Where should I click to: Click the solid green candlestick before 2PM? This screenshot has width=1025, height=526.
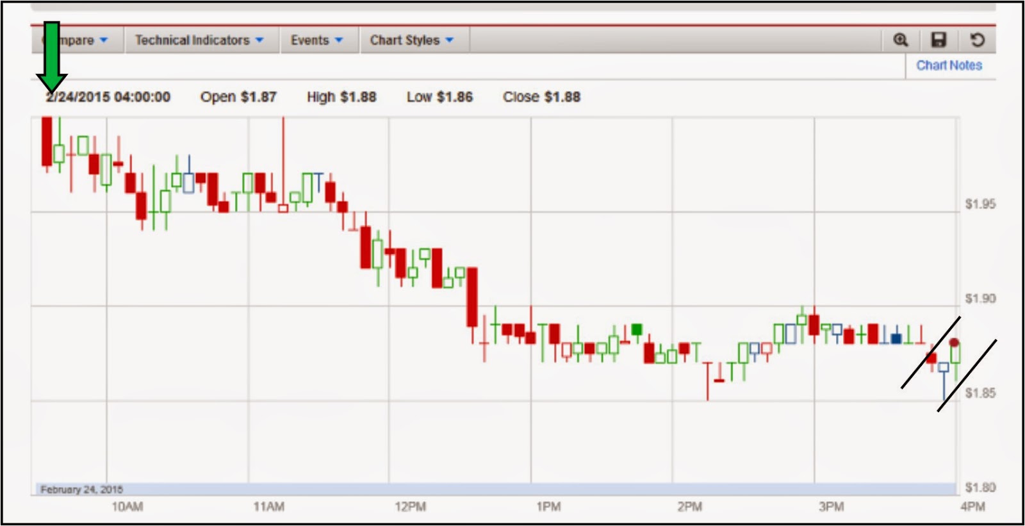(636, 329)
